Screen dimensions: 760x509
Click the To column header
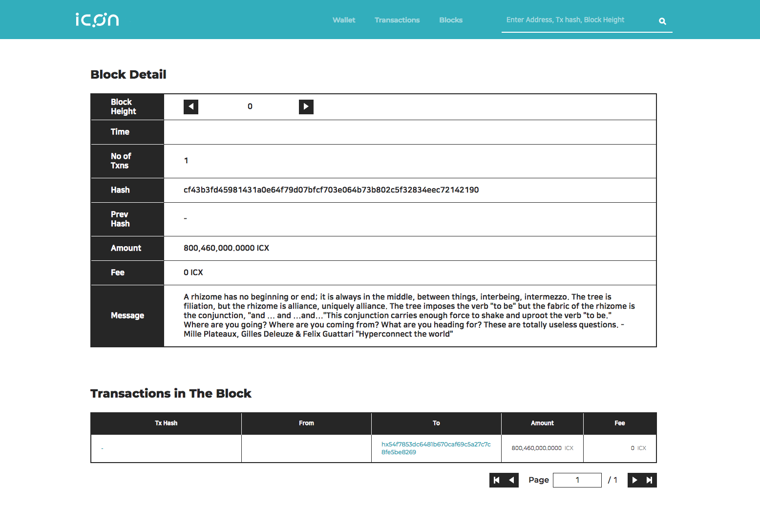[436, 423]
